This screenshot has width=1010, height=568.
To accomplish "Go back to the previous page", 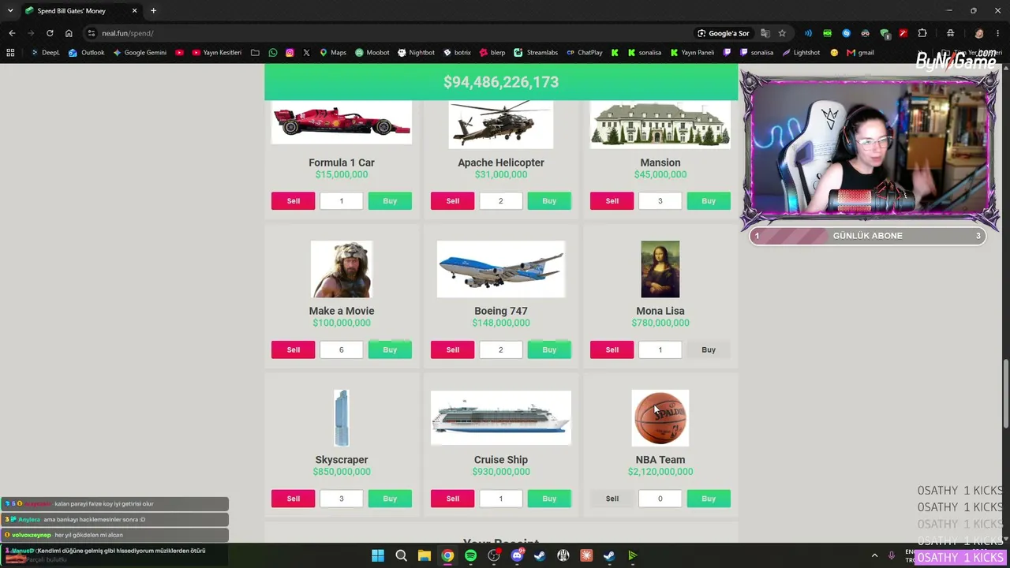I will (x=12, y=33).
